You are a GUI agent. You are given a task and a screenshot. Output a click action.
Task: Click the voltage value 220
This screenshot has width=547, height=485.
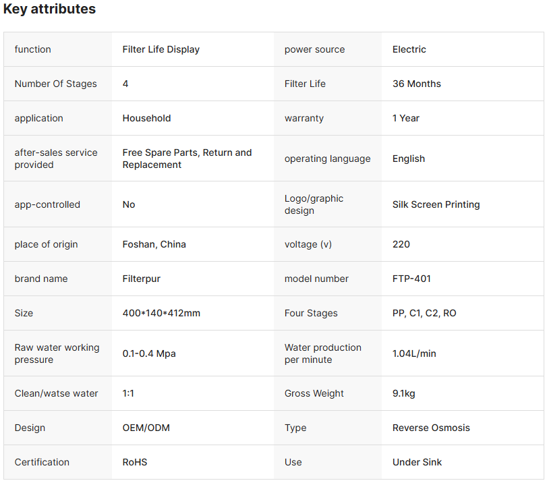pyautogui.click(x=401, y=244)
